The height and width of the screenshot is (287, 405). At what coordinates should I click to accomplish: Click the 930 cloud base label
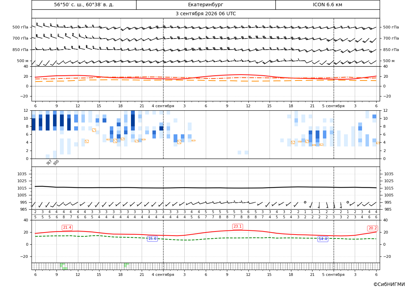tap(56, 162)
